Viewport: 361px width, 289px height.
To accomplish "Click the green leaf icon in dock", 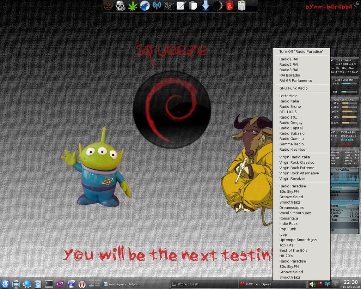I will (133, 6).
